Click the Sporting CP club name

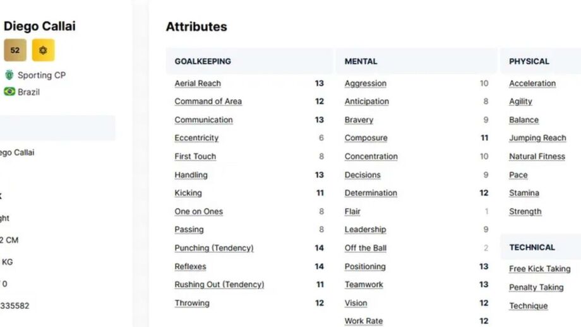click(x=42, y=75)
